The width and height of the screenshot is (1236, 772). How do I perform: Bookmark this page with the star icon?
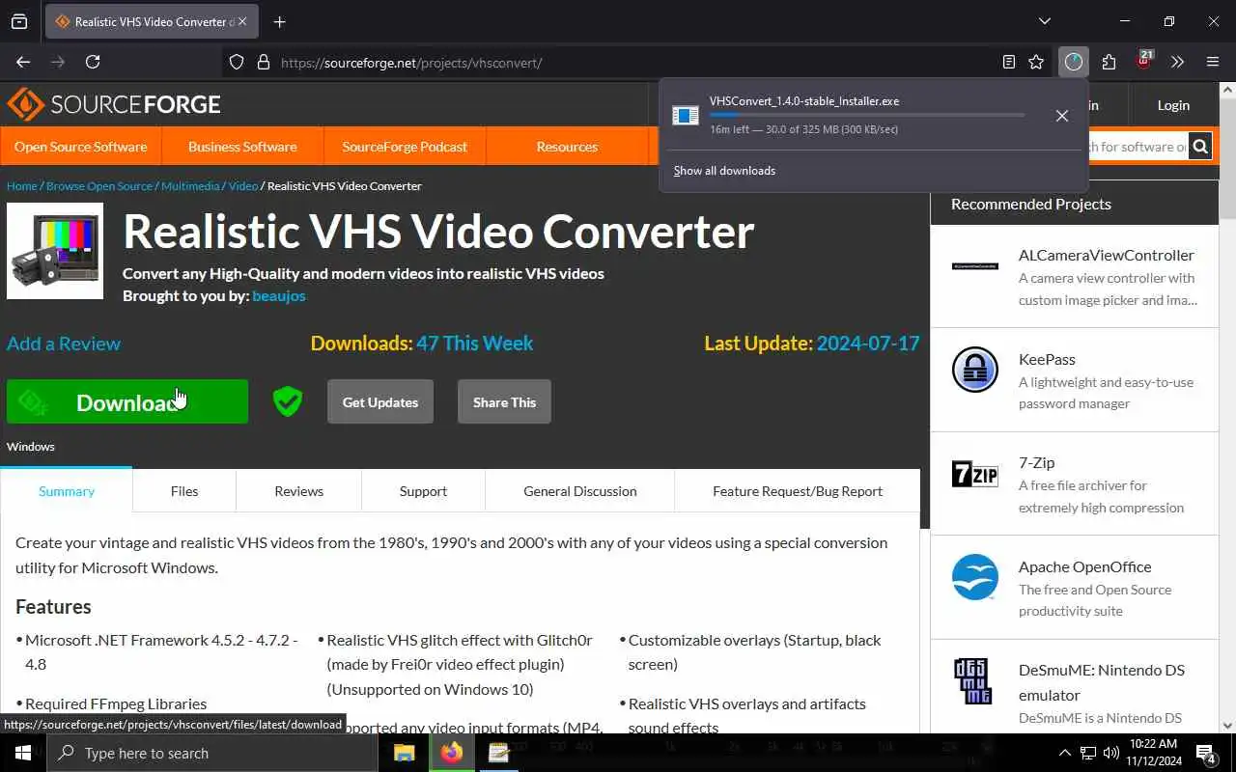tap(1036, 62)
